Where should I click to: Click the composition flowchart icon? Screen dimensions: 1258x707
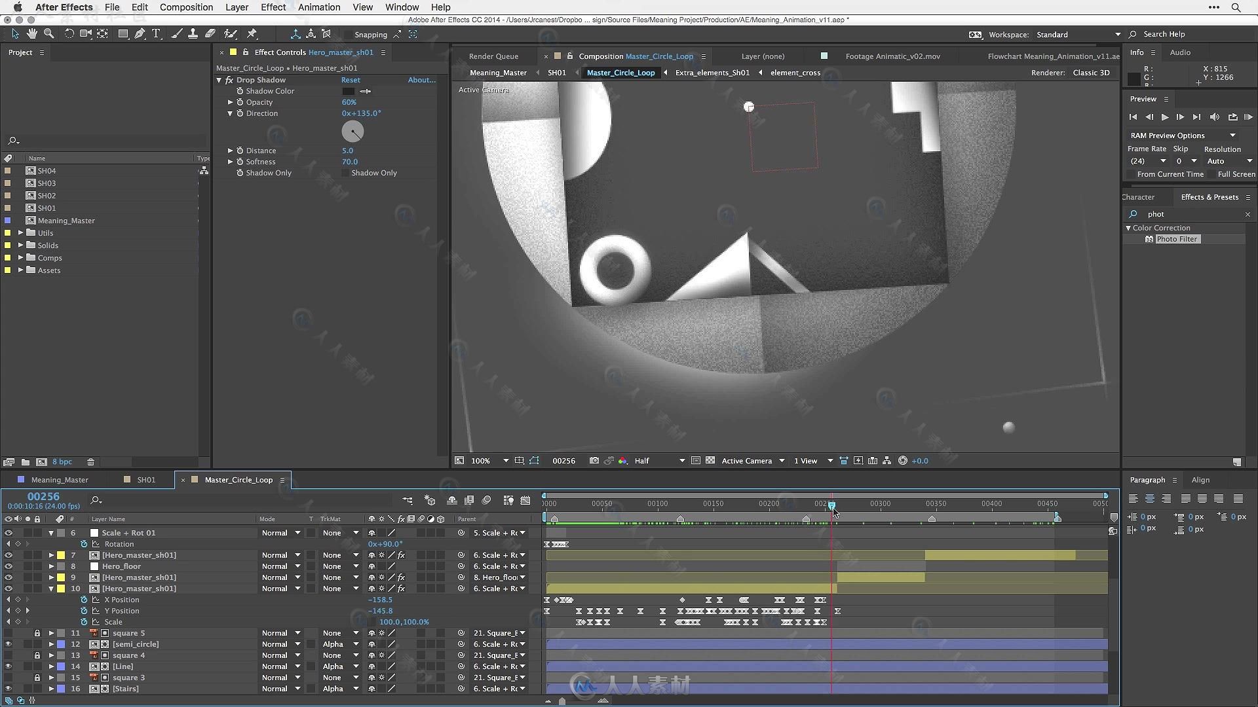(887, 461)
